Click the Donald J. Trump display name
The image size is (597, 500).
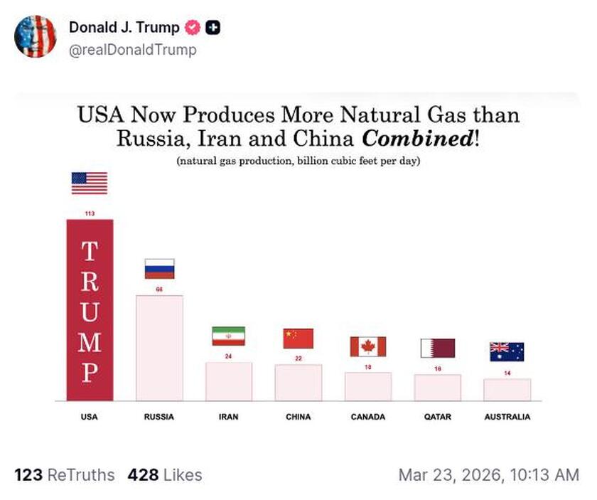(123, 28)
